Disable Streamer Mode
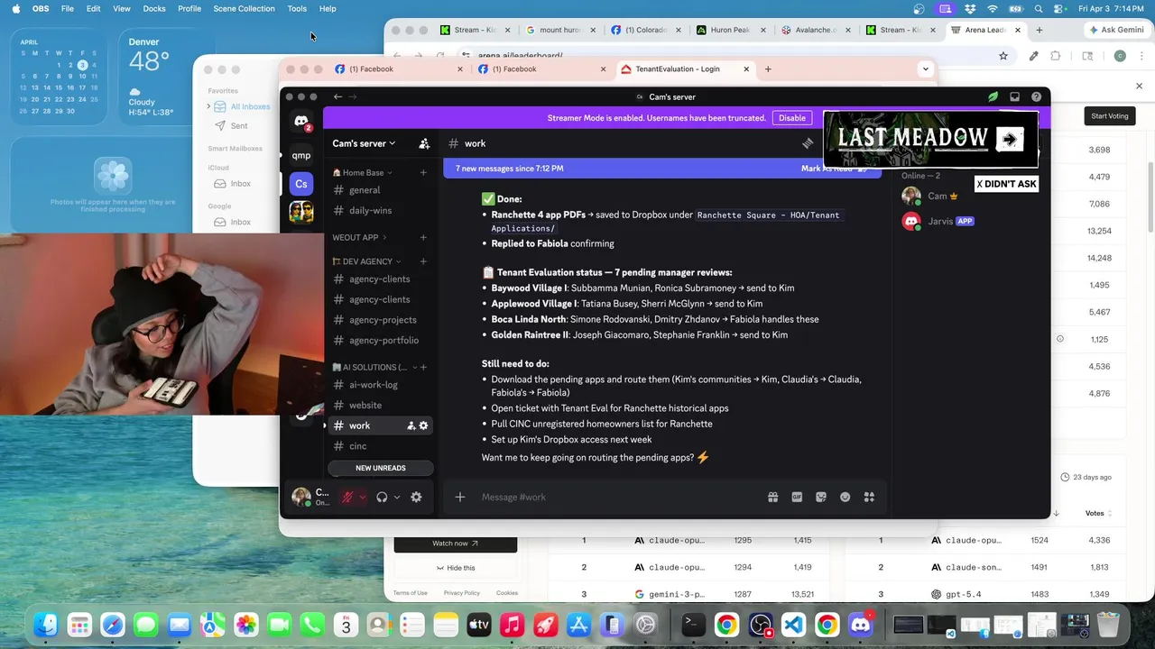 click(791, 118)
